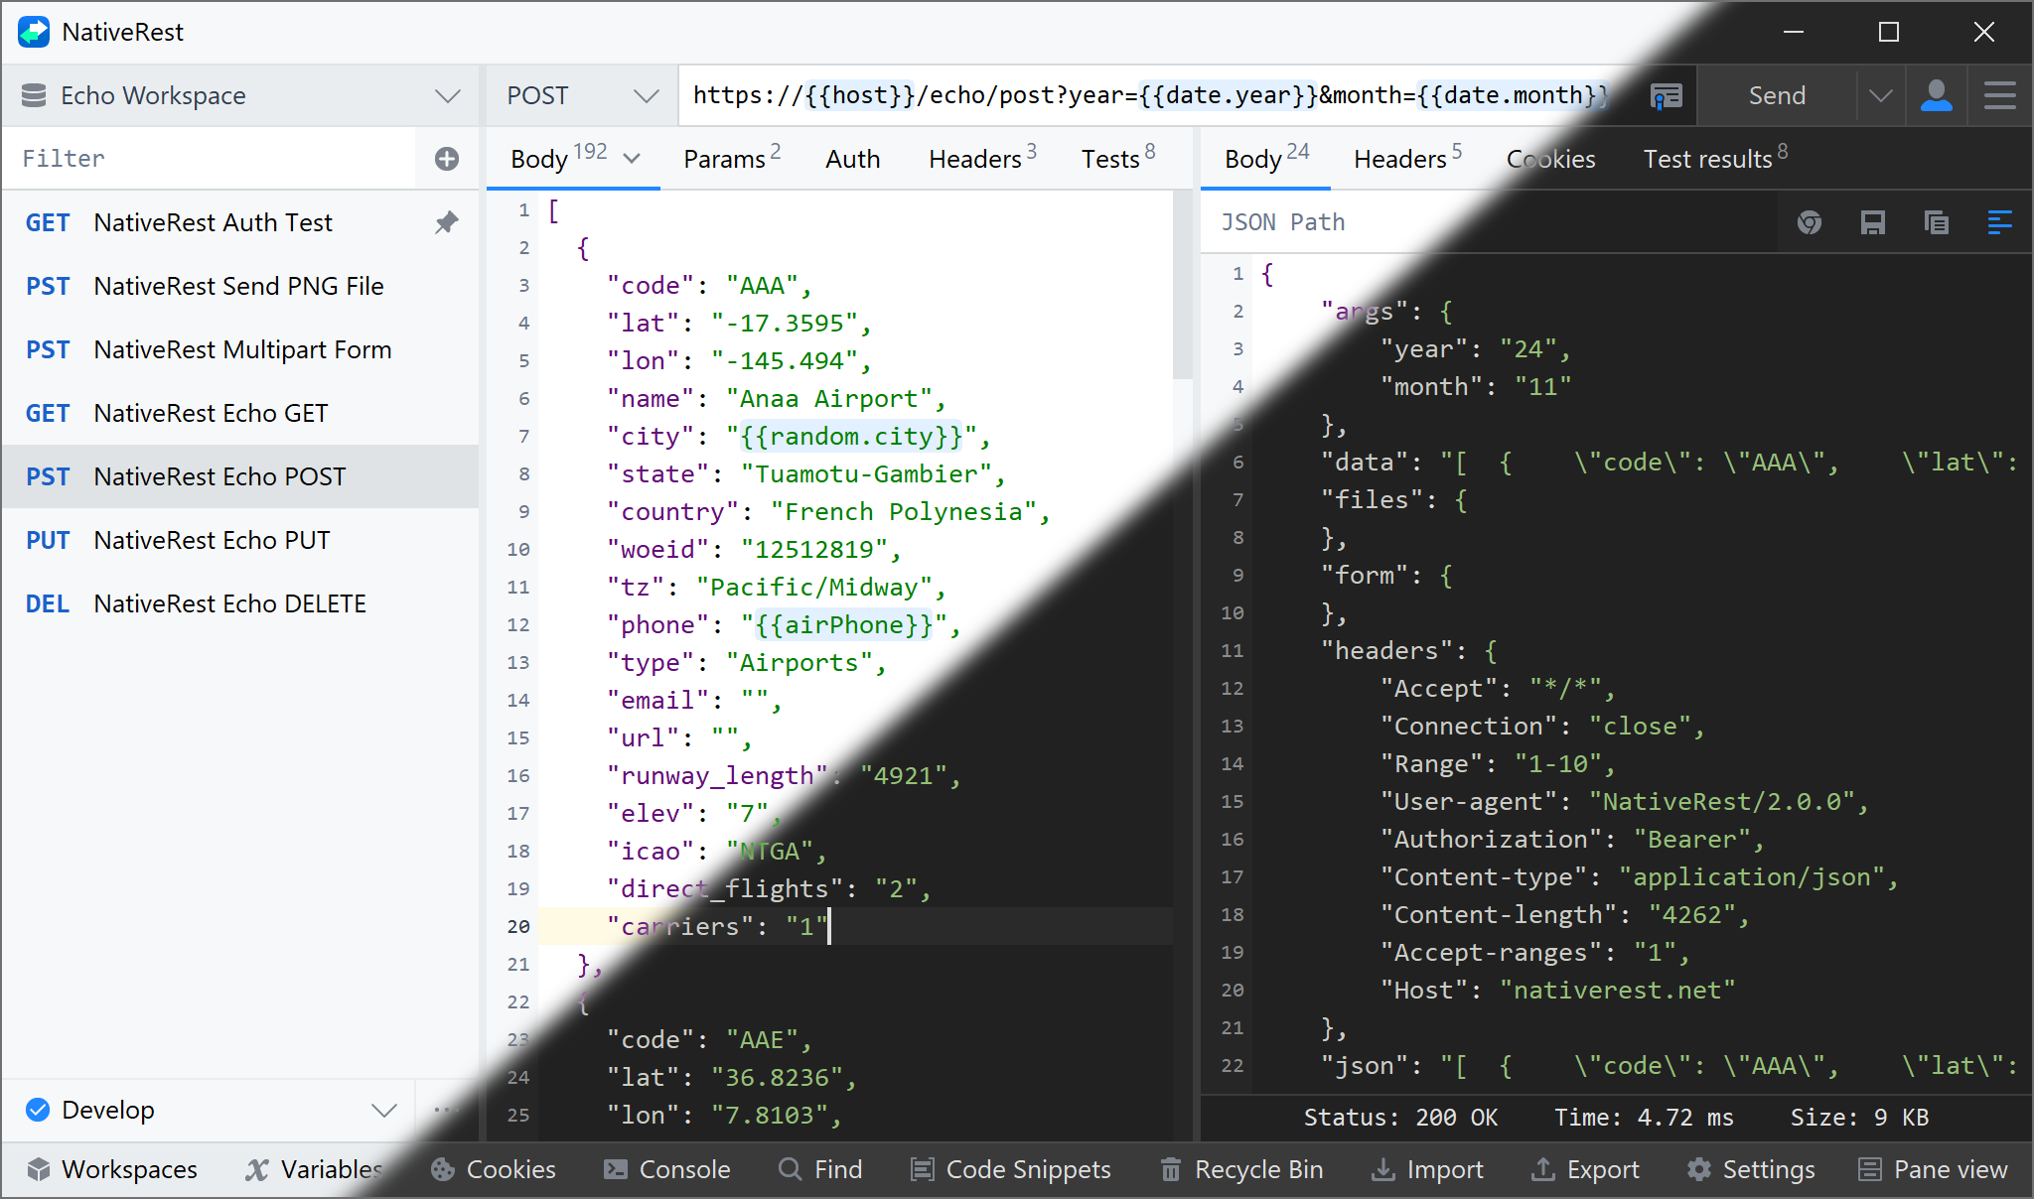Click the copy response icon
Viewport: 2034px width, 1199px height.
(1936, 222)
